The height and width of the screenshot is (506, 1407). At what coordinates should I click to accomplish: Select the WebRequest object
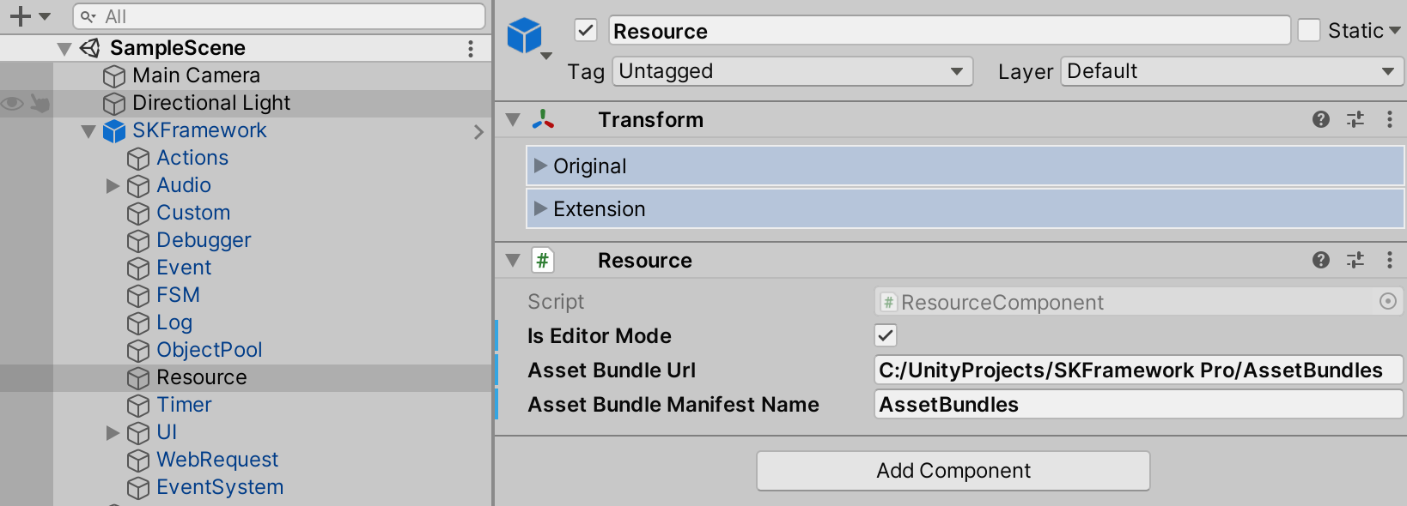(217, 460)
